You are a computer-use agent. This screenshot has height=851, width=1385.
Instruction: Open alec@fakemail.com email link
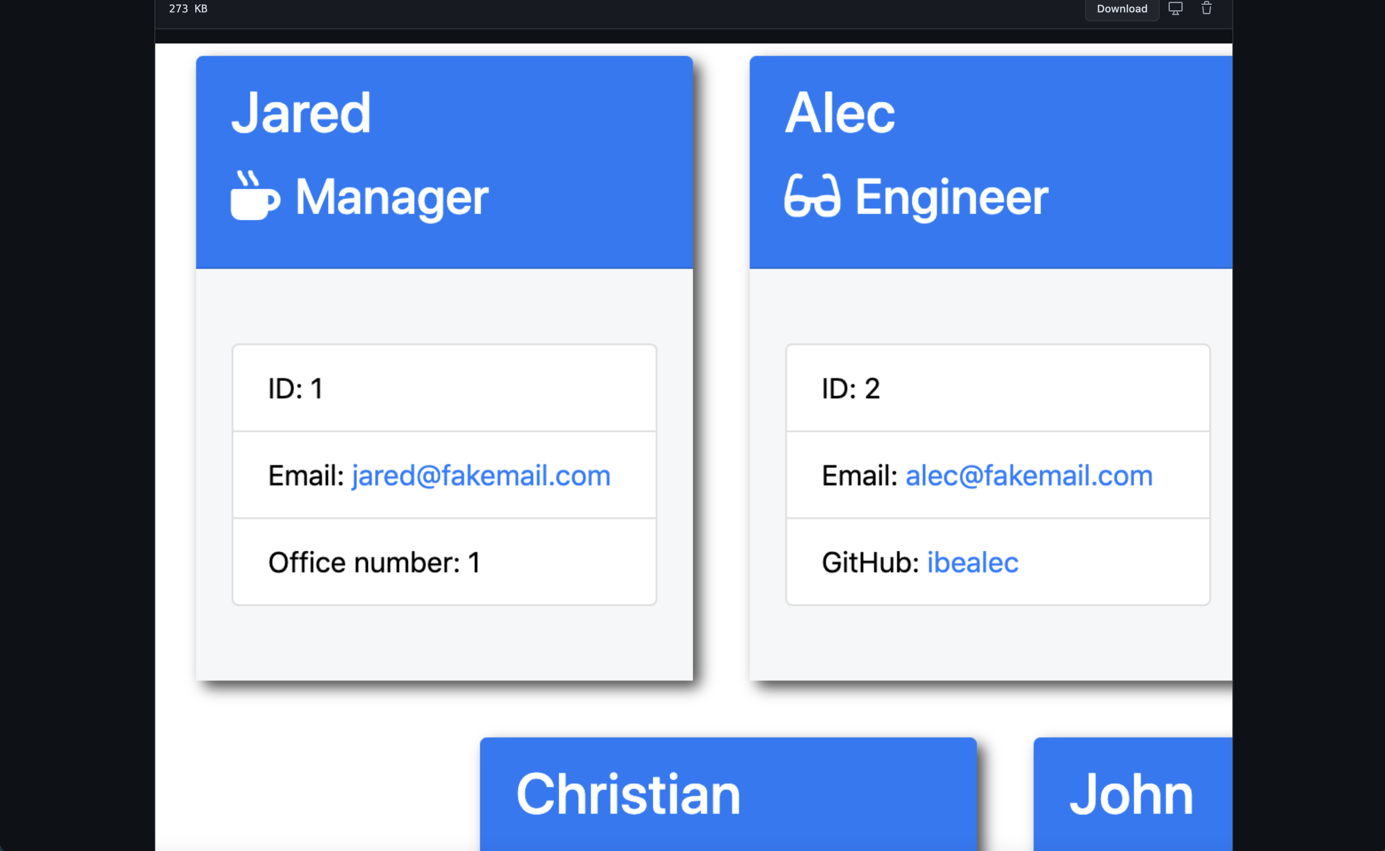pyautogui.click(x=1029, y=476)
